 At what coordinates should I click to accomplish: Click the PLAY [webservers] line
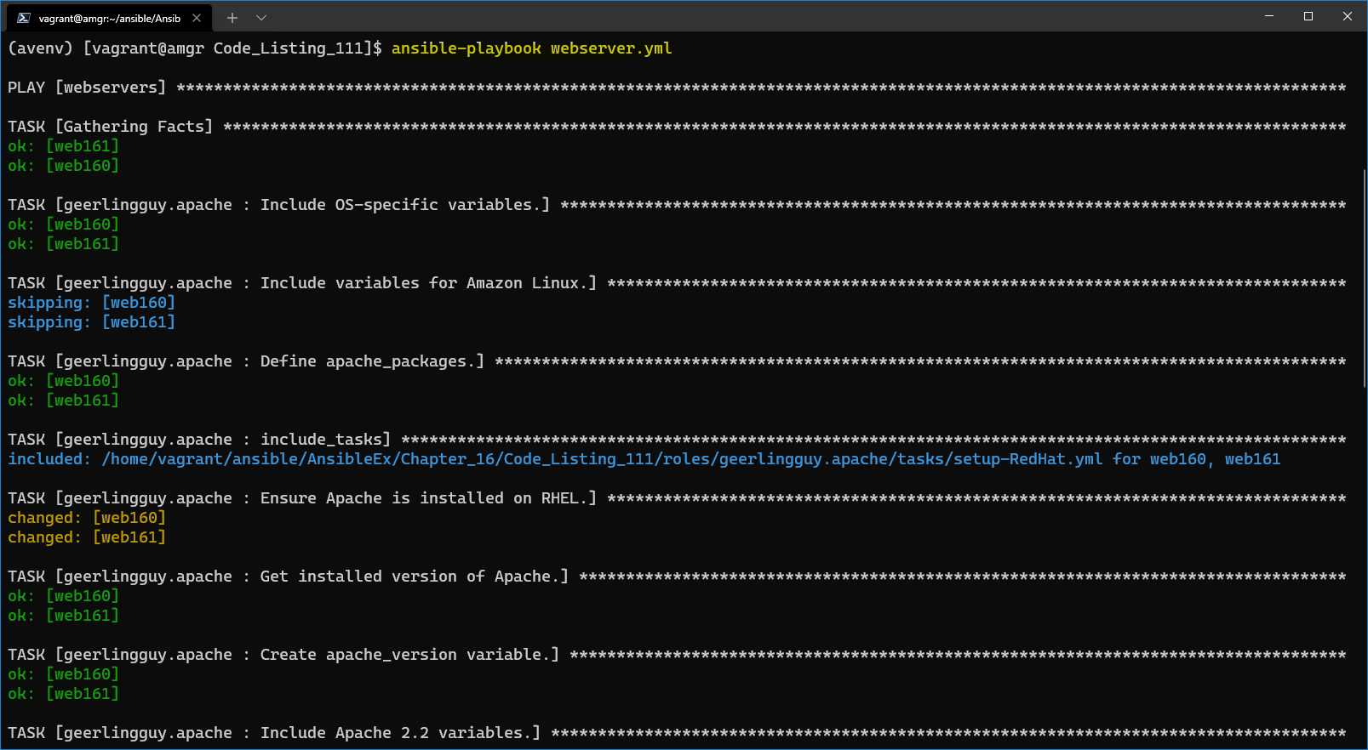tap(677, 88)
